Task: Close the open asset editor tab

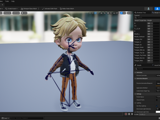Action: (2, 5)
